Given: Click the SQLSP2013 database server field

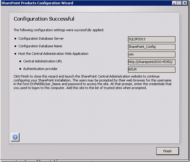Looking at the screenshot, I should pos(152,39).
